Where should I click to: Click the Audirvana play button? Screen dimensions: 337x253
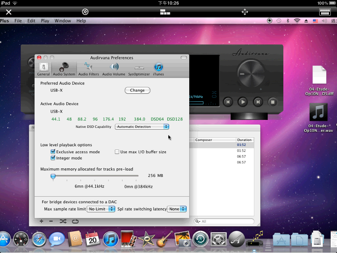243,102
